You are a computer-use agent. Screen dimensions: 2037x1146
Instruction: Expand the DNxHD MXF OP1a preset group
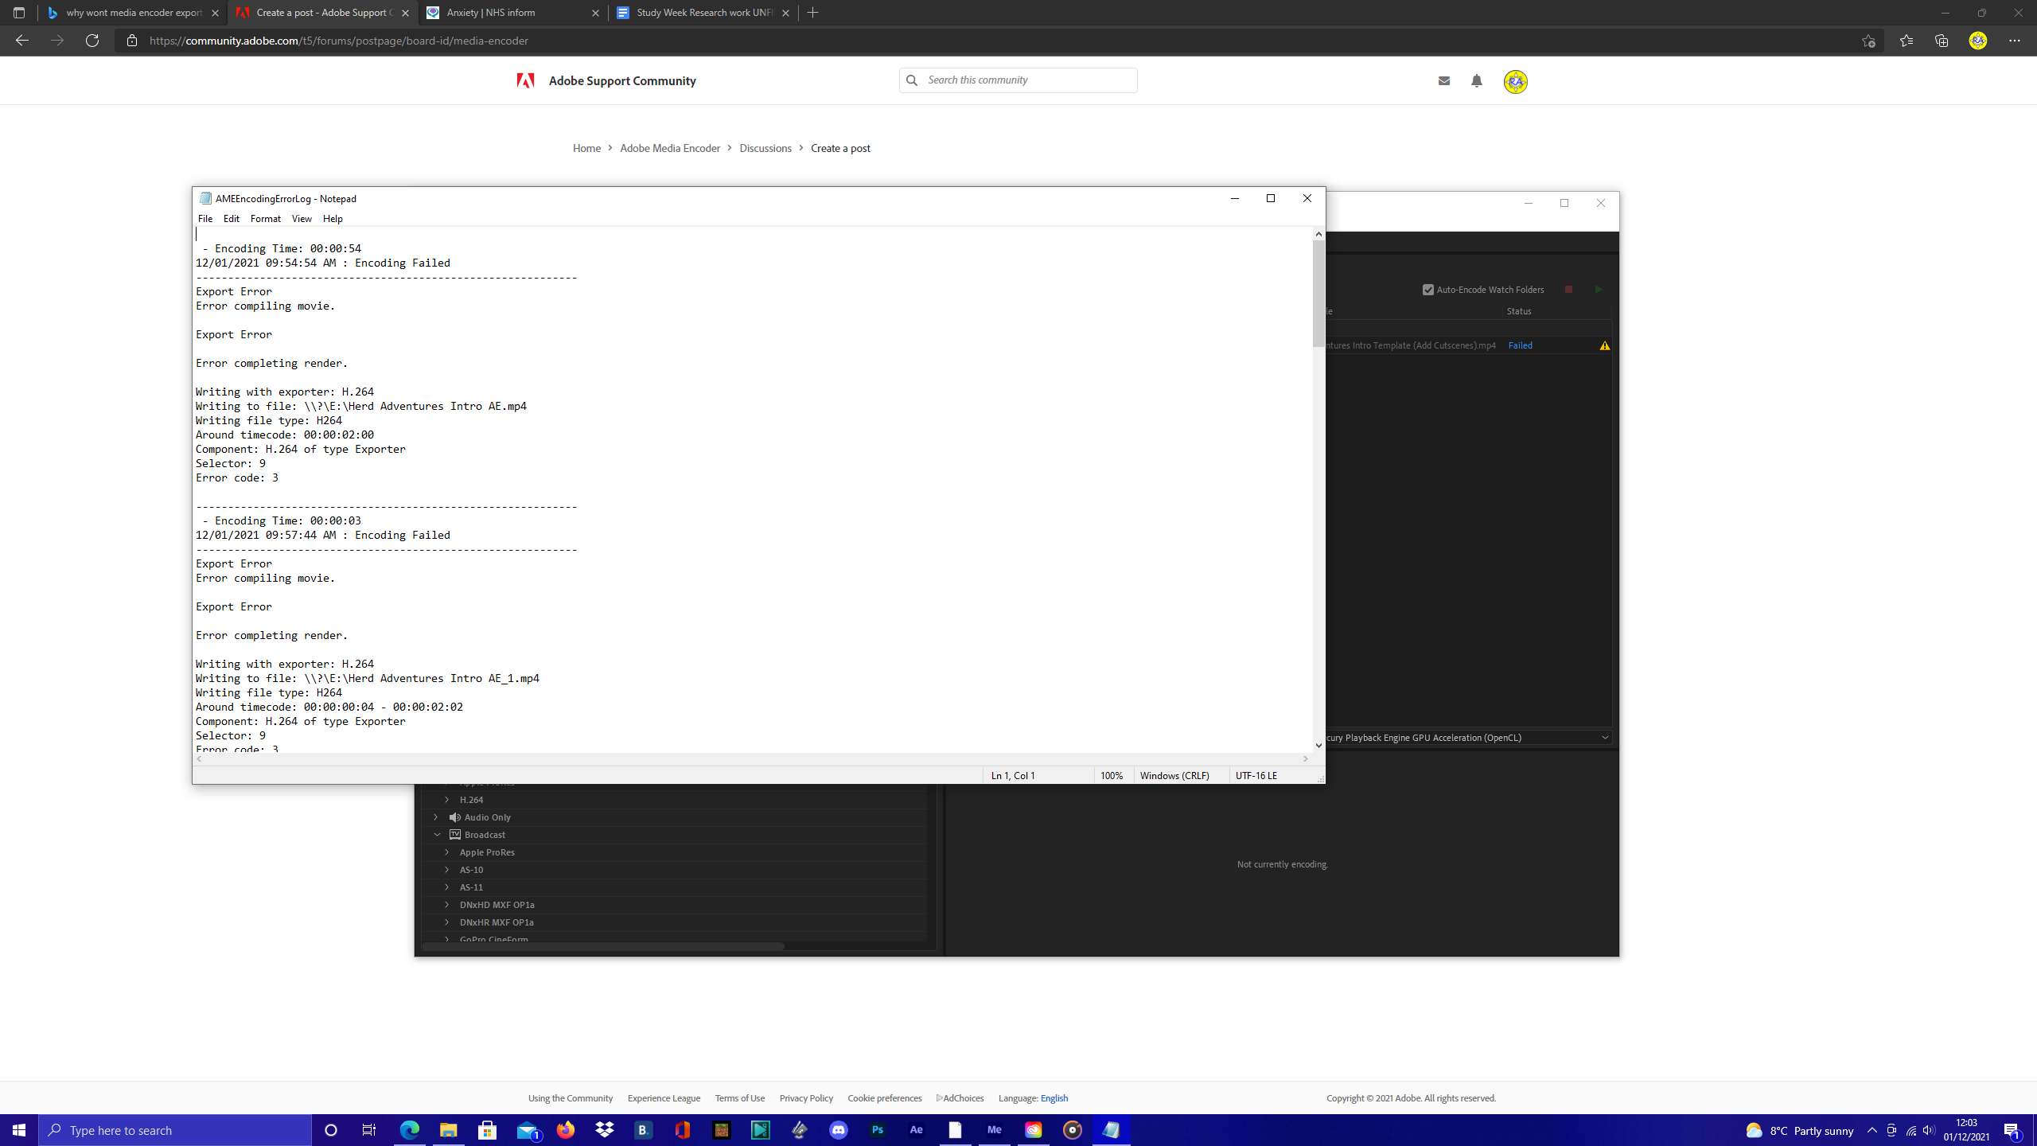[x=447, y=904]
